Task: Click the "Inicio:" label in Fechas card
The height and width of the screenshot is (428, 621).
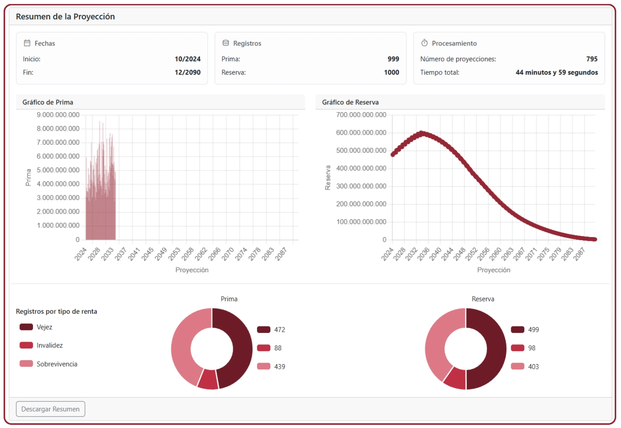Action: click(x=32, y=59)
